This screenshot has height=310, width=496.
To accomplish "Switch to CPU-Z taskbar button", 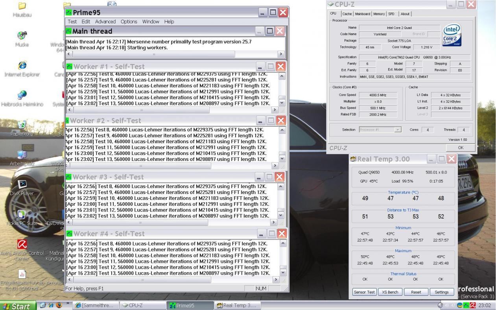I will click(143, 306).
